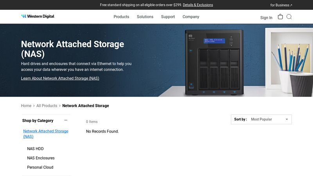Open the search magnifier icon
313x176 pixels.
[289, 17]
